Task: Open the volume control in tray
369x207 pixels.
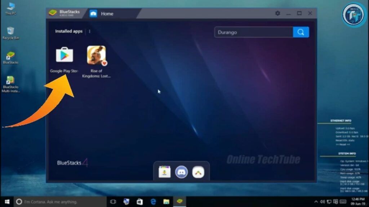Action: (x=323, y=202)
